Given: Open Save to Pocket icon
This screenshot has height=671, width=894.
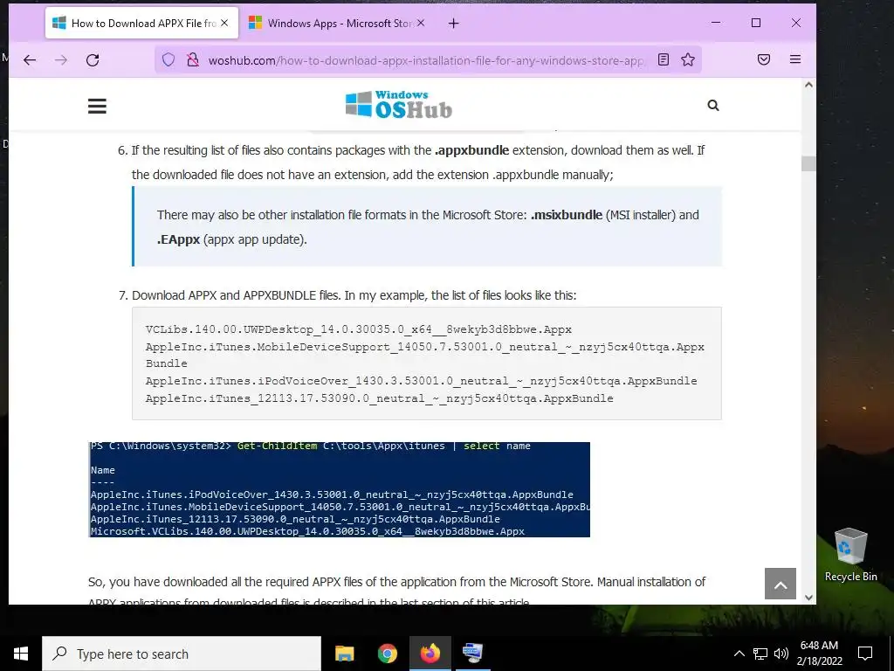Looking at the screenshot, I should (x=764, y=59).
